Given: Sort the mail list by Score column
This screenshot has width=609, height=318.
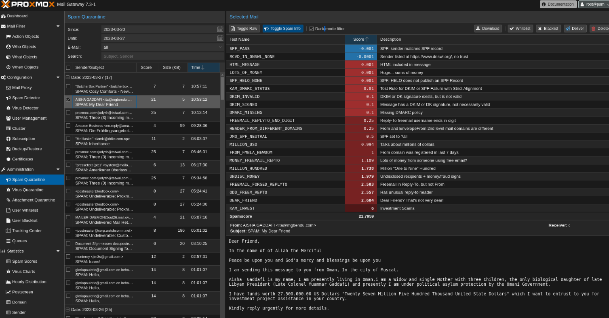Looking at the screenshot, I should (x=148, y=67).
